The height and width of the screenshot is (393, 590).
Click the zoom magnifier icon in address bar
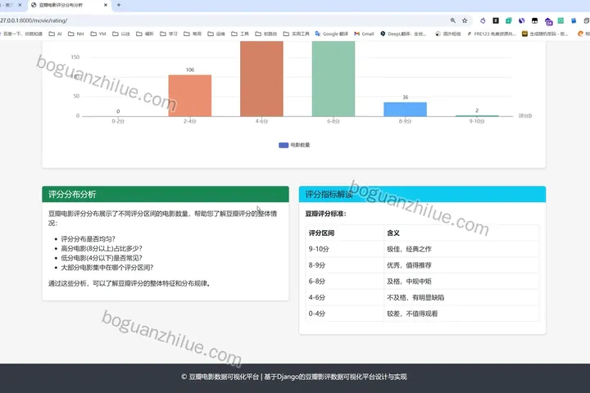(452, 20)
